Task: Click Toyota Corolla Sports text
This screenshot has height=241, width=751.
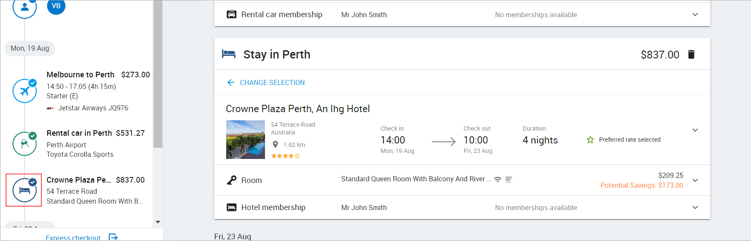Action: [80, 155]
